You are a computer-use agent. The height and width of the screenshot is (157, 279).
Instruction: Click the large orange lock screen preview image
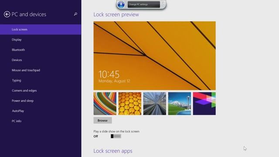point(155,56)
